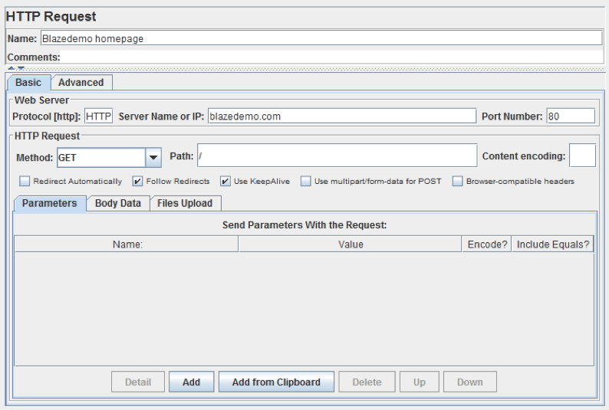This screenshot has width=609, height=410.
Task: Click the Content encoding field
Action: pos(582,156)
